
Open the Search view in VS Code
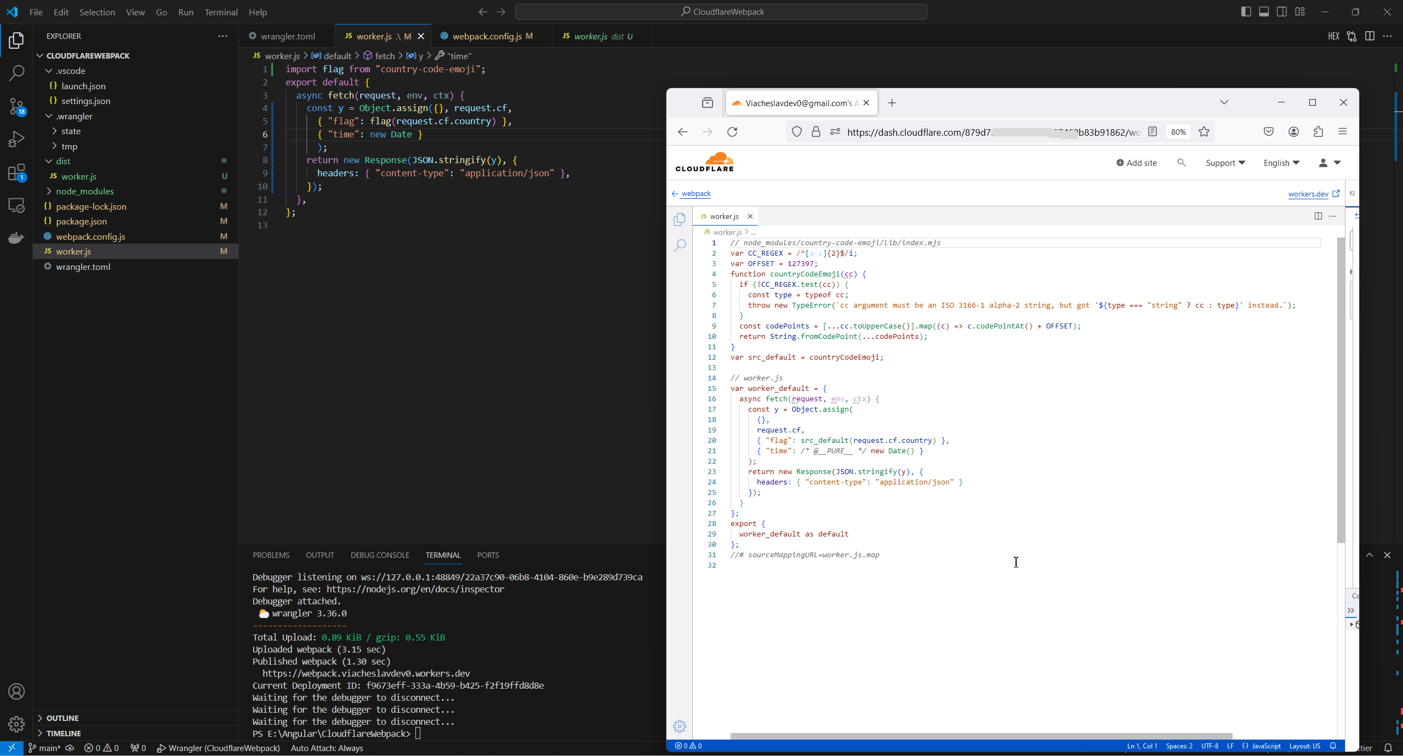coord(16,73)
